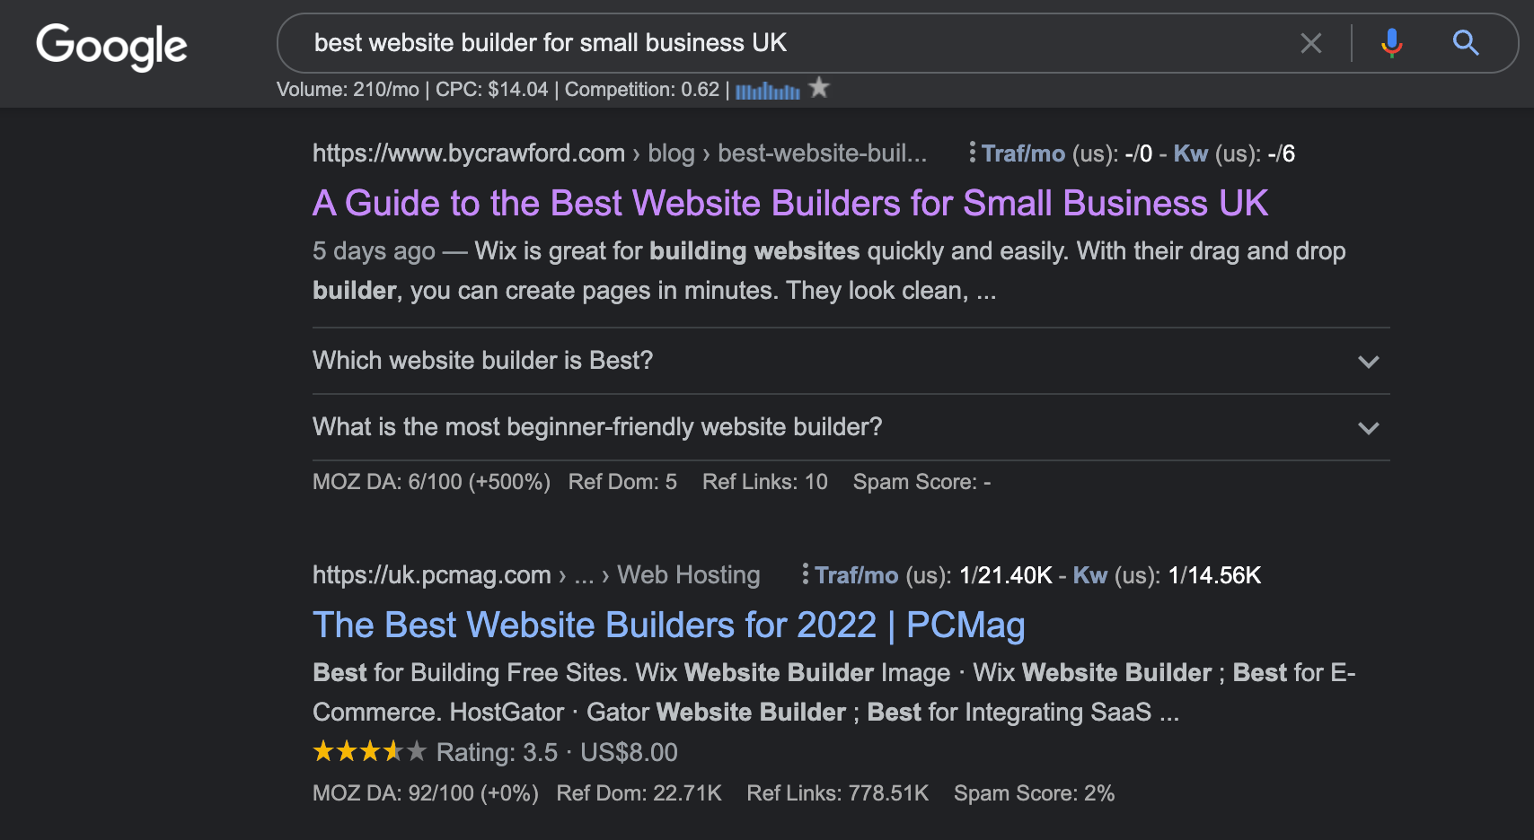Open three-dot menu for pcmag.com result
The height and width of the screenshot is (840, 1534).
coord(805,574)
